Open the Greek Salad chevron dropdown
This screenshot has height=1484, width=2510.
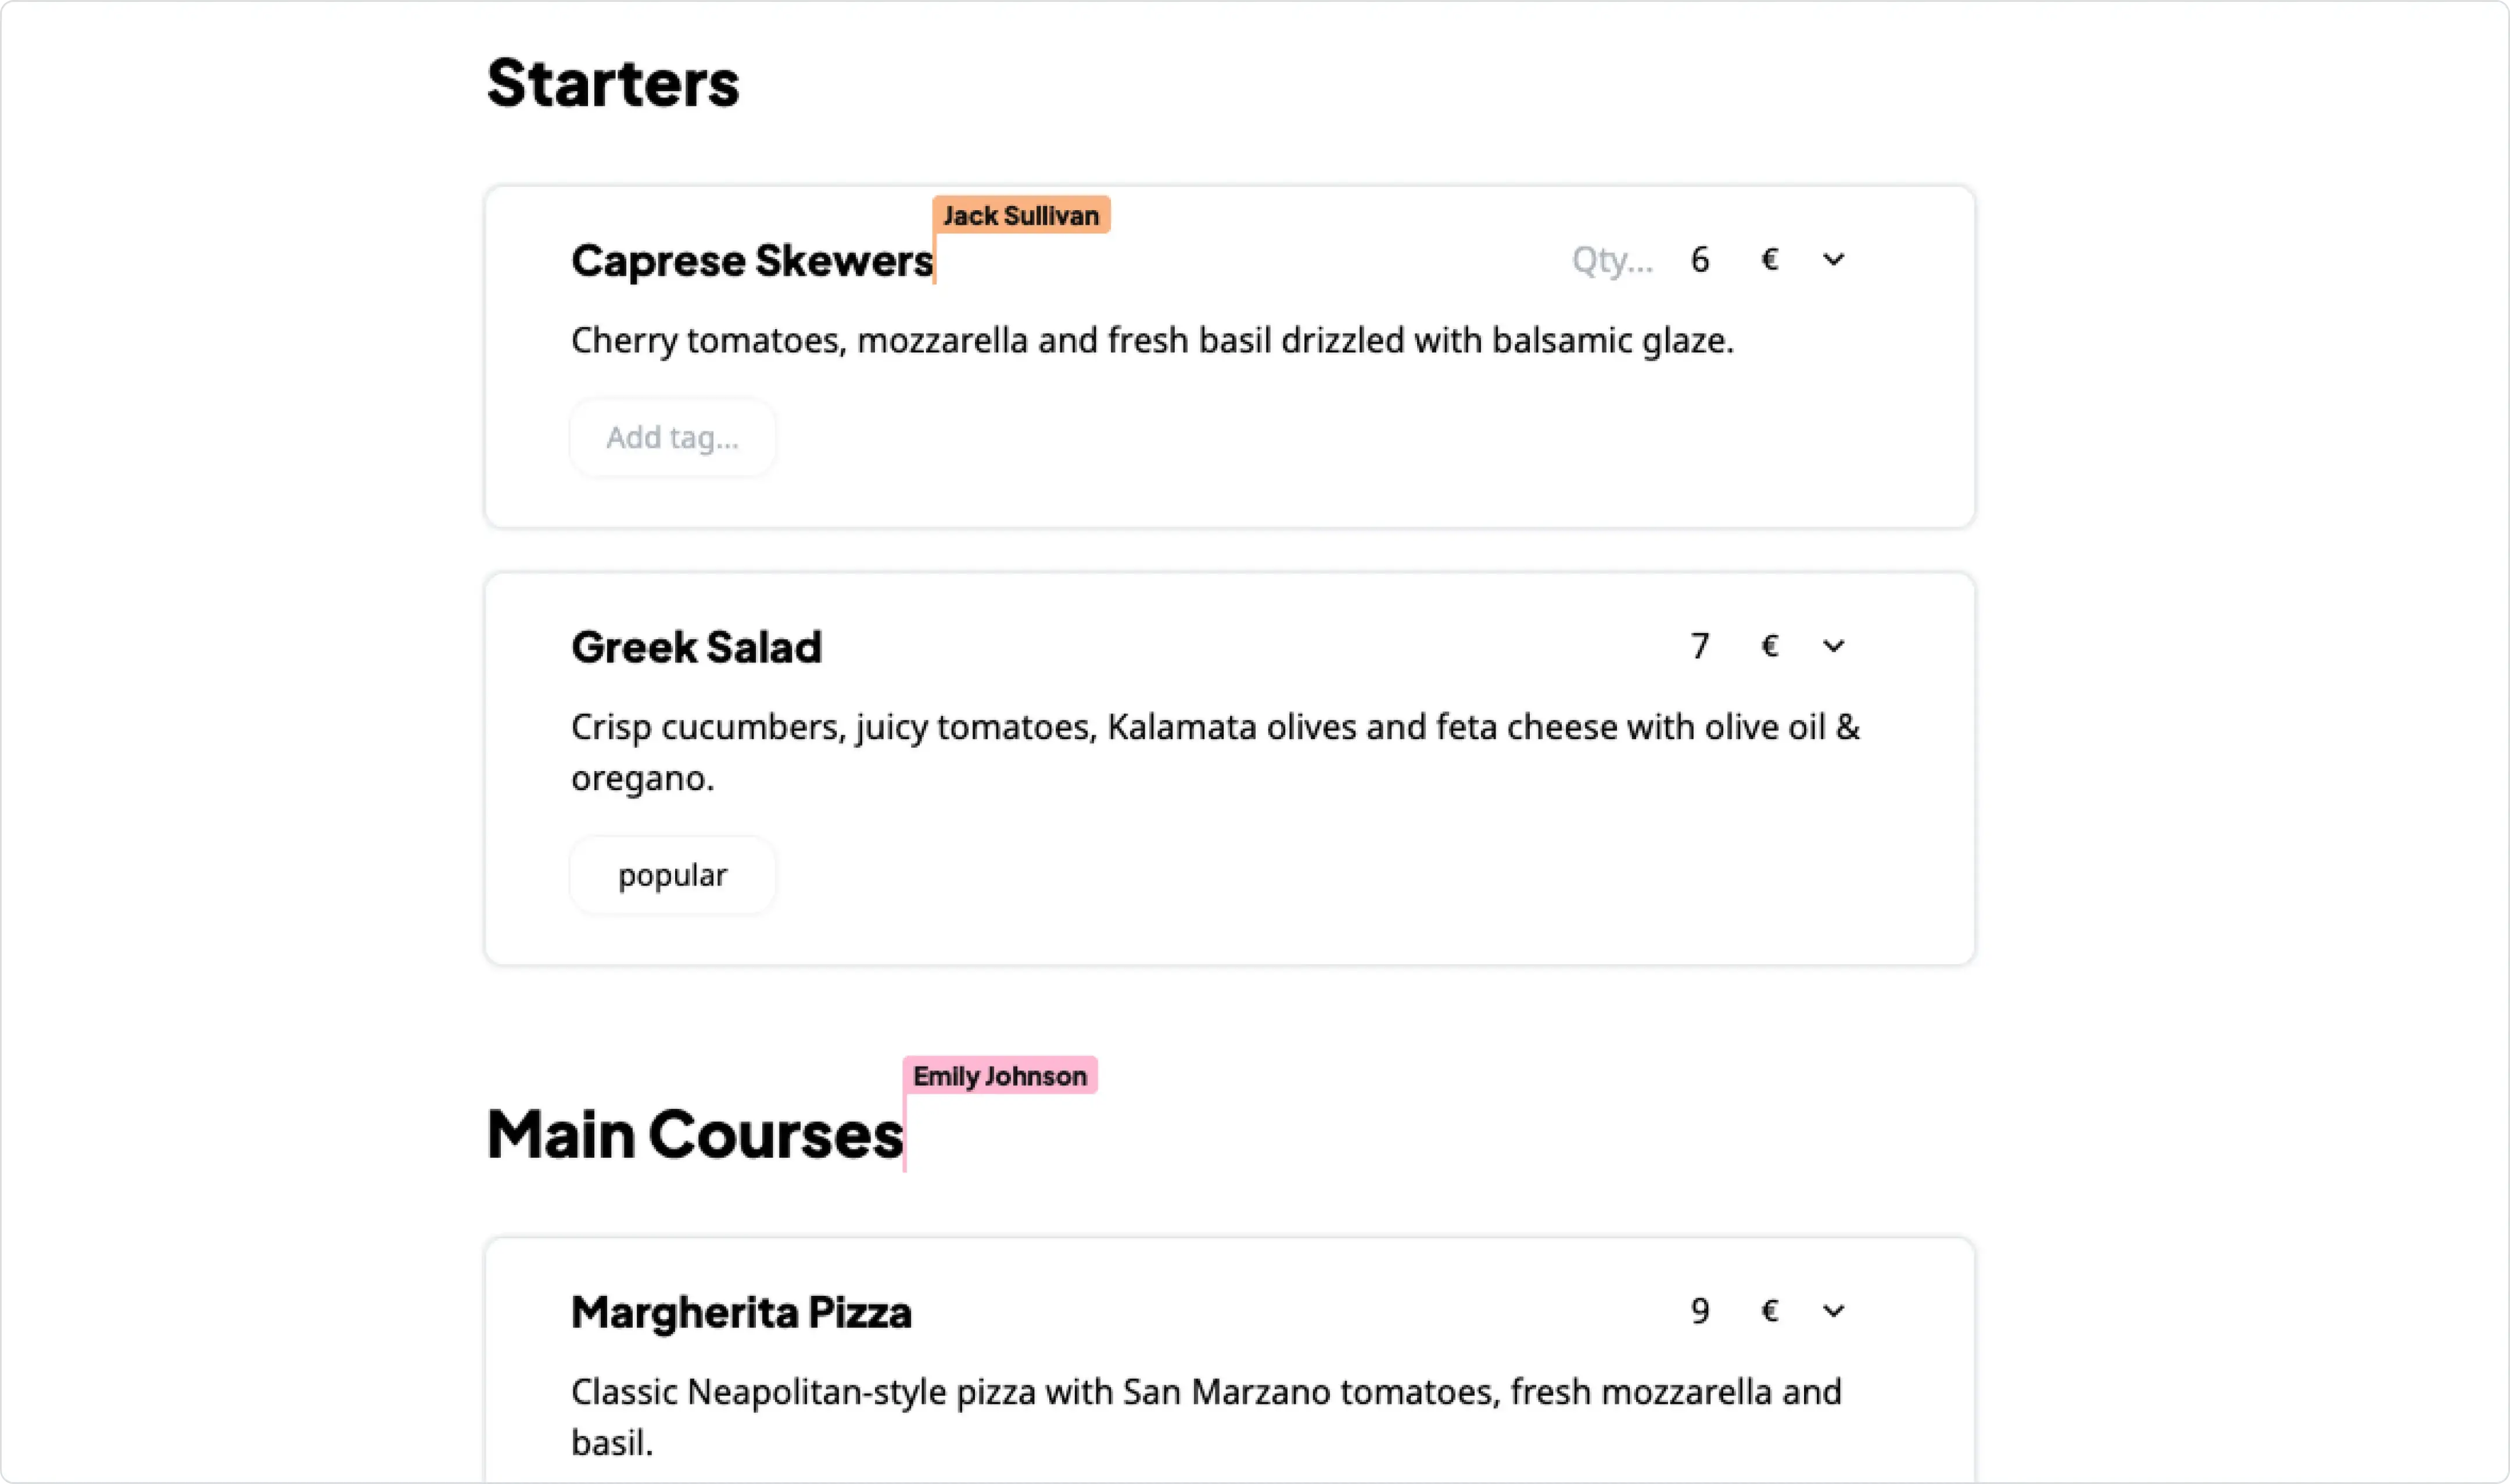tap(1833, 646)
